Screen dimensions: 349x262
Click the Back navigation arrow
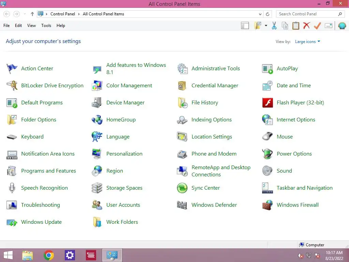7,14
